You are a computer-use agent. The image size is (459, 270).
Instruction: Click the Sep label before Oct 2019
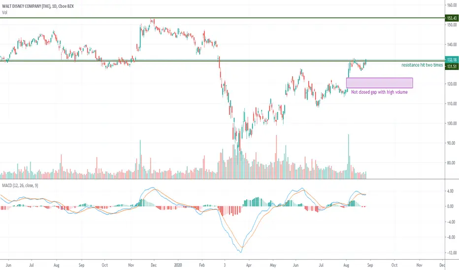(x=81, y=265)
